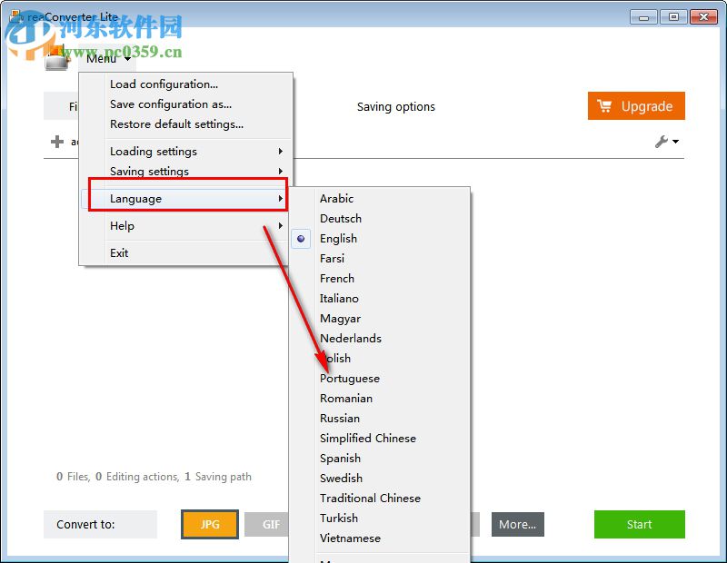Expand the Saving settings submenu
The height and width of the screenshot is (563, 727).
click(149, 171)
